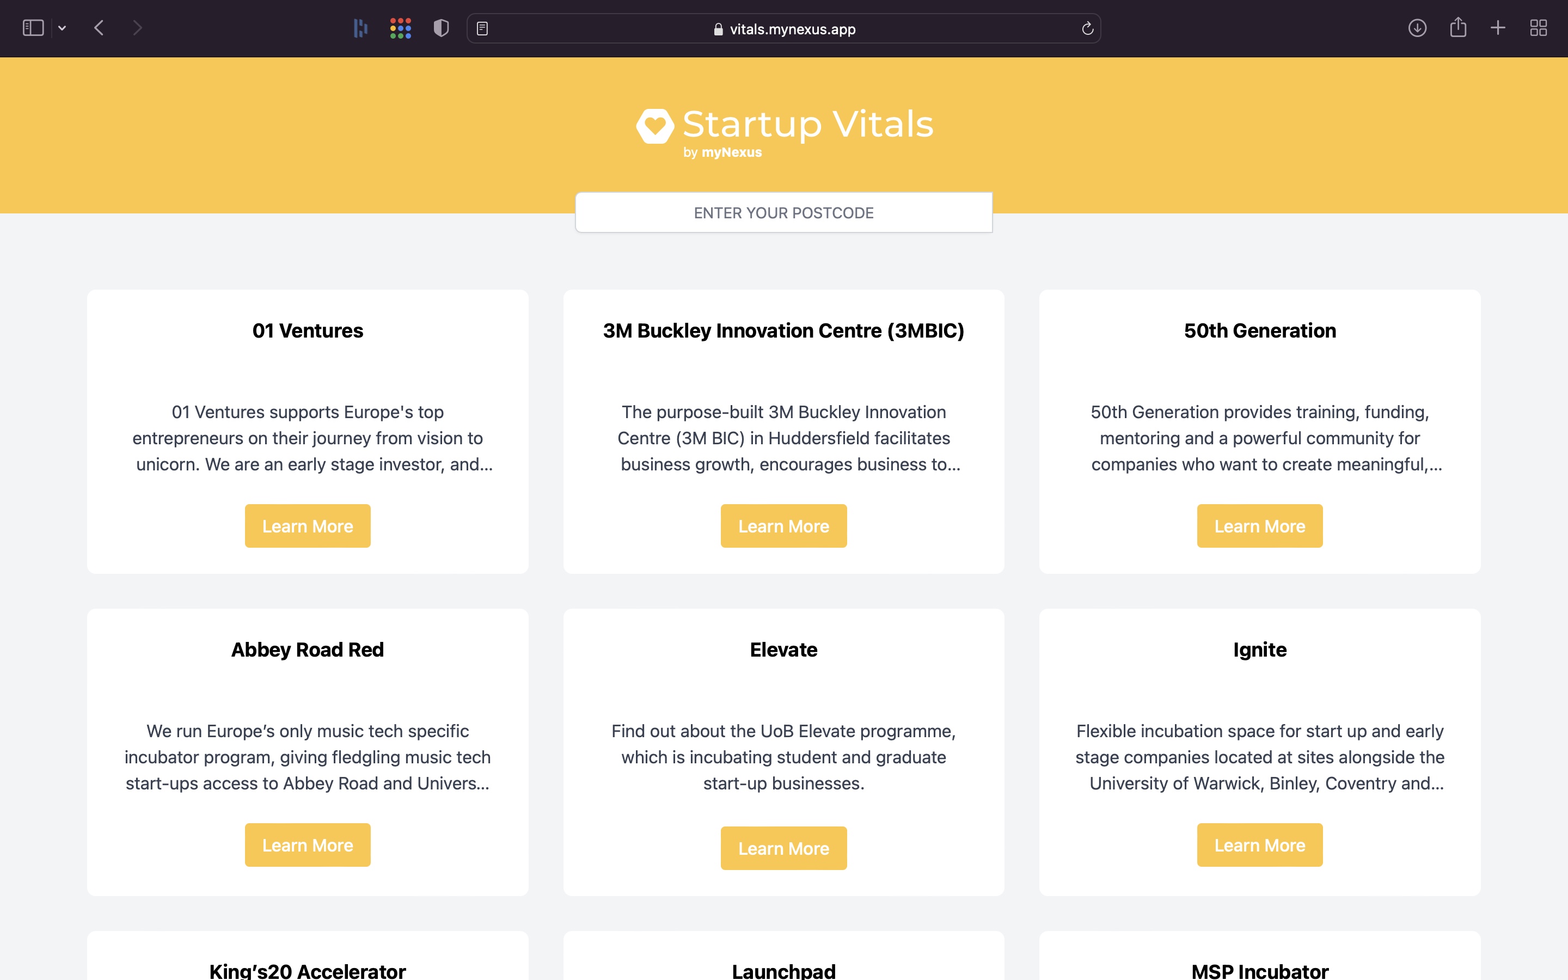Screen dimensions: 1568x980
Task: Click the blue bars extension icon
Action: [x=360, y=28]
